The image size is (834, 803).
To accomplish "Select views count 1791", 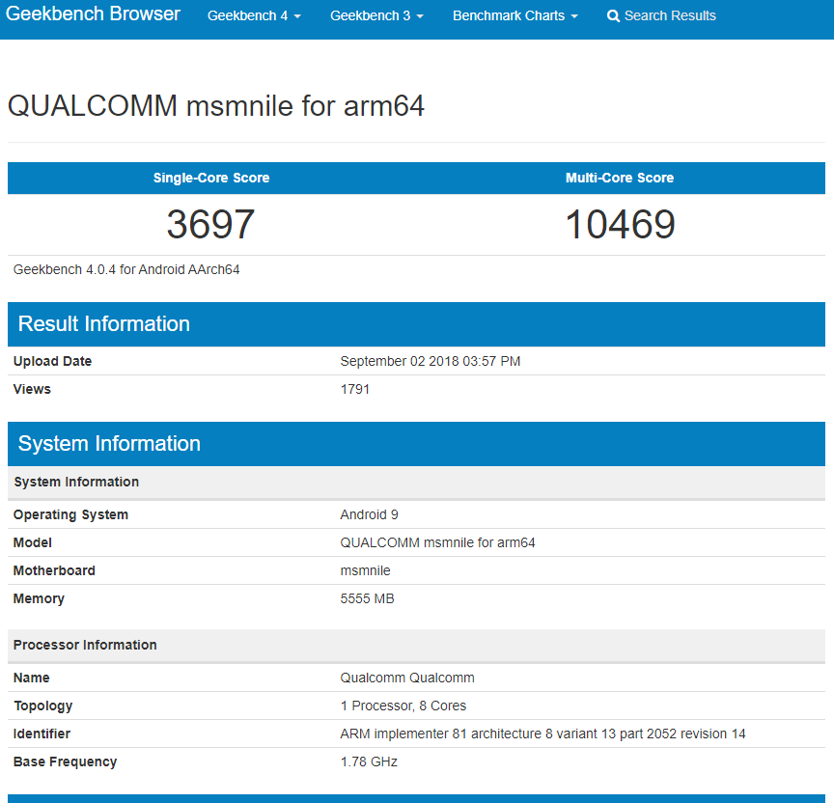I will click(x=355, y=389).
